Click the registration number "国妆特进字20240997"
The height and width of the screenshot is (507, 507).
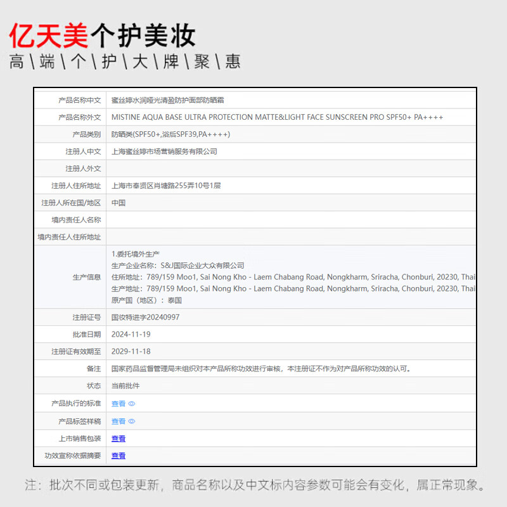click(x=146, y=318)
